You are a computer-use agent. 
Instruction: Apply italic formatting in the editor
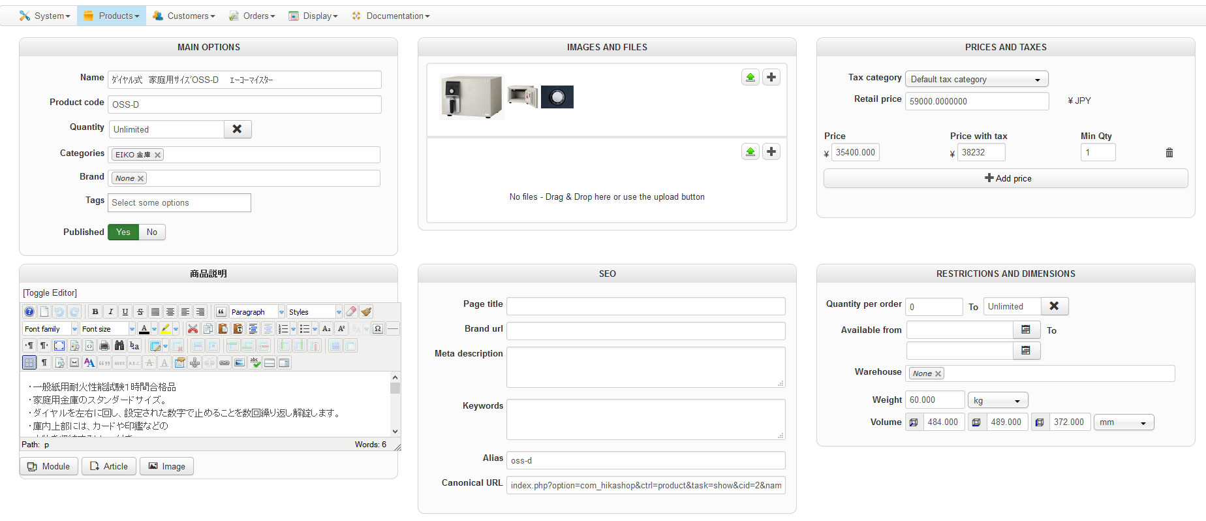pyautogui.click(x=110, y=312)
